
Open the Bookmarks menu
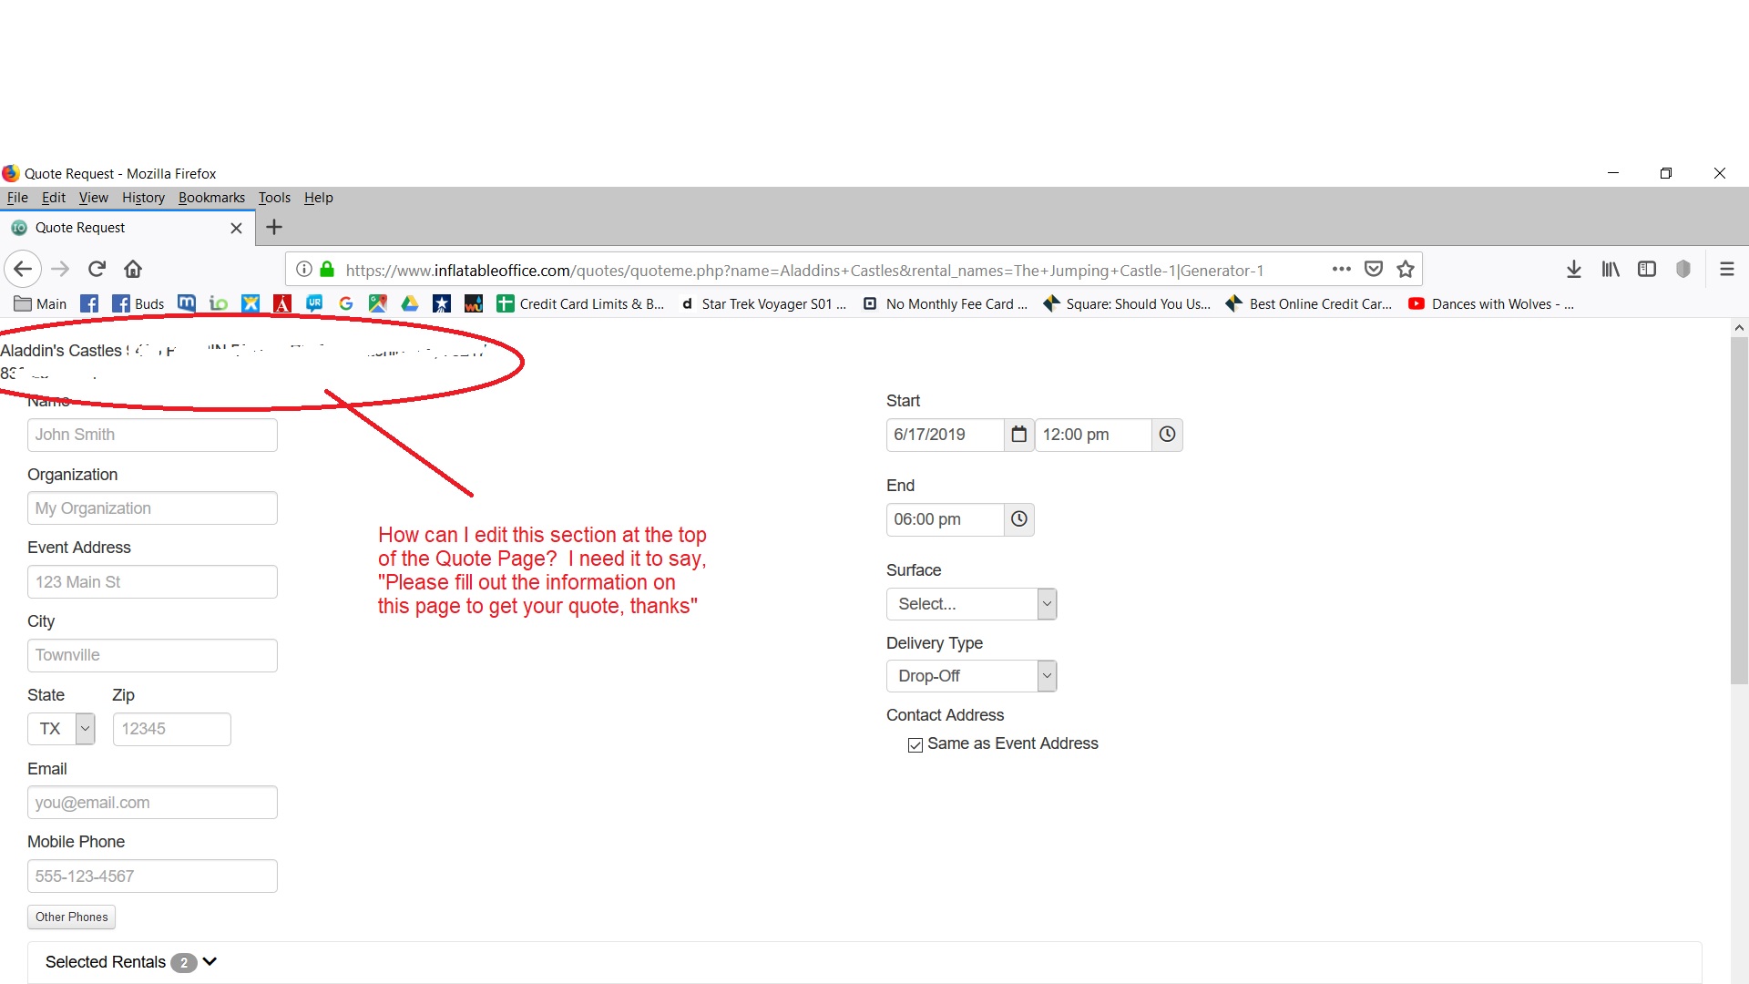point(211,198)
